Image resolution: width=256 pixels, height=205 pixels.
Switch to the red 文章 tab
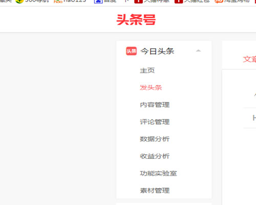click(x=249, y=59)
